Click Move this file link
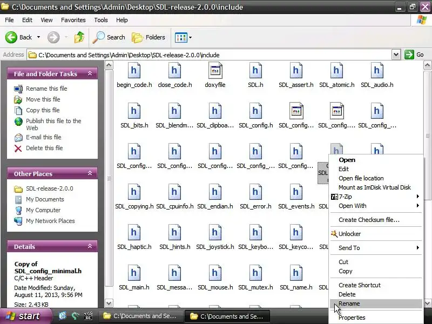 [x=43, y=99]
